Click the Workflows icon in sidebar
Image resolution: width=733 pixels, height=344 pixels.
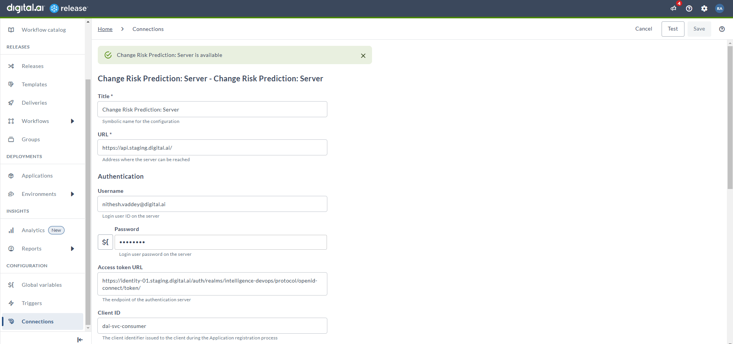coord(11,121)
